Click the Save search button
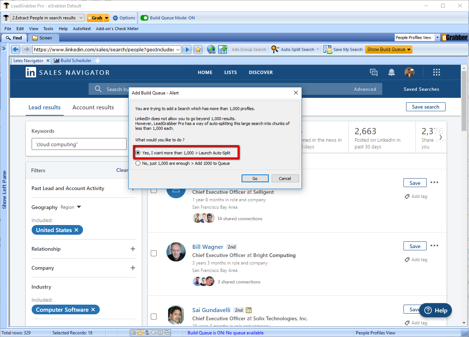 (x=425, y=107)
